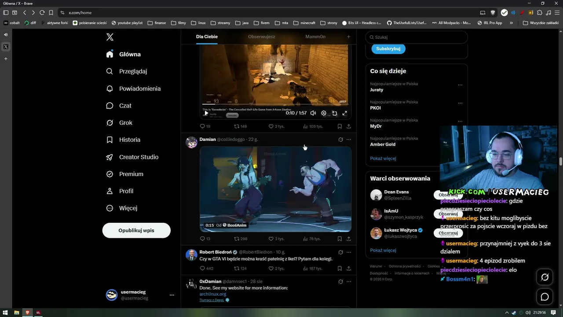
Task: Seek in the Ravenholm video progress bar
Action: point(275,104)
